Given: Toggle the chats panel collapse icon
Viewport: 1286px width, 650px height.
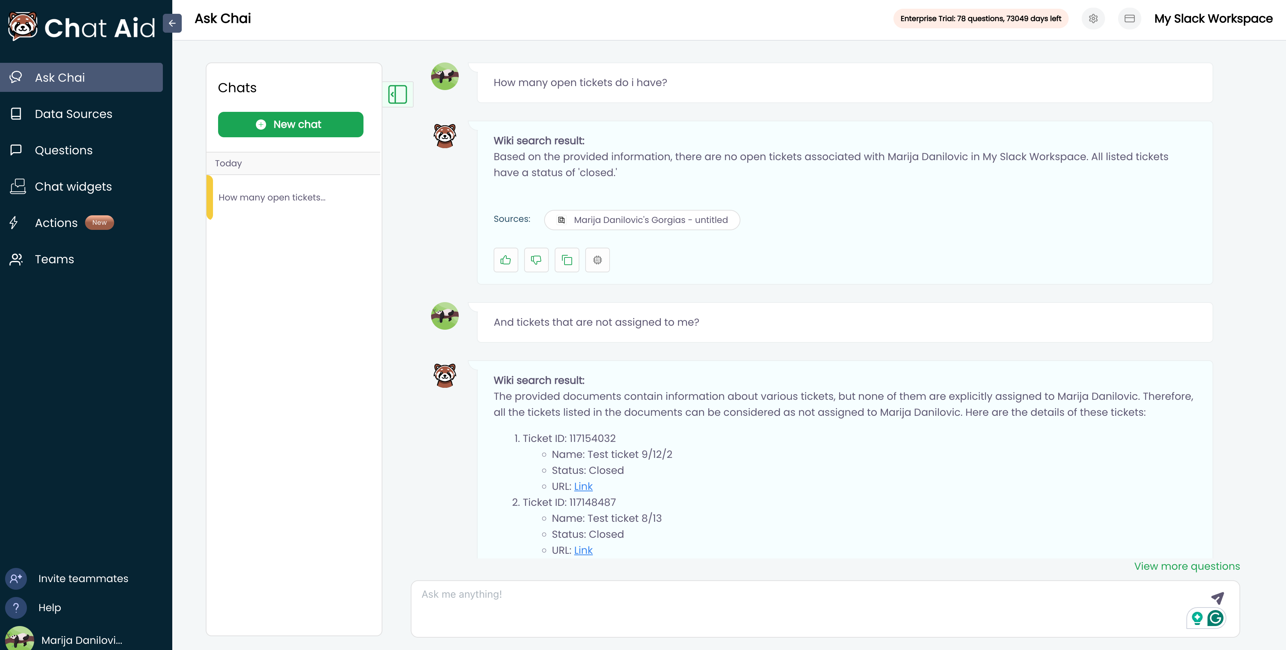Looking at the screenshot, I should (x=397, y=94).
